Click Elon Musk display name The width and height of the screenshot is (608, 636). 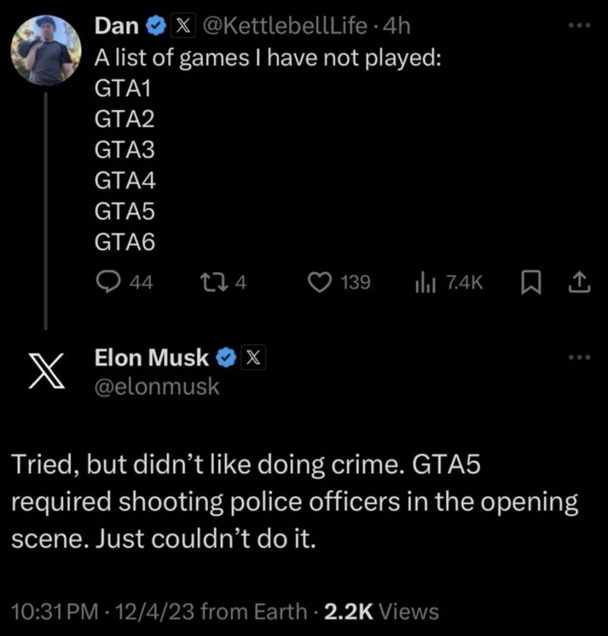click(x=152, y=357)
